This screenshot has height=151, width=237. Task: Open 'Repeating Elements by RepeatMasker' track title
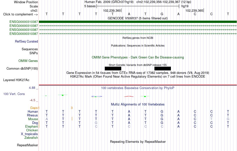click(138, 142)
